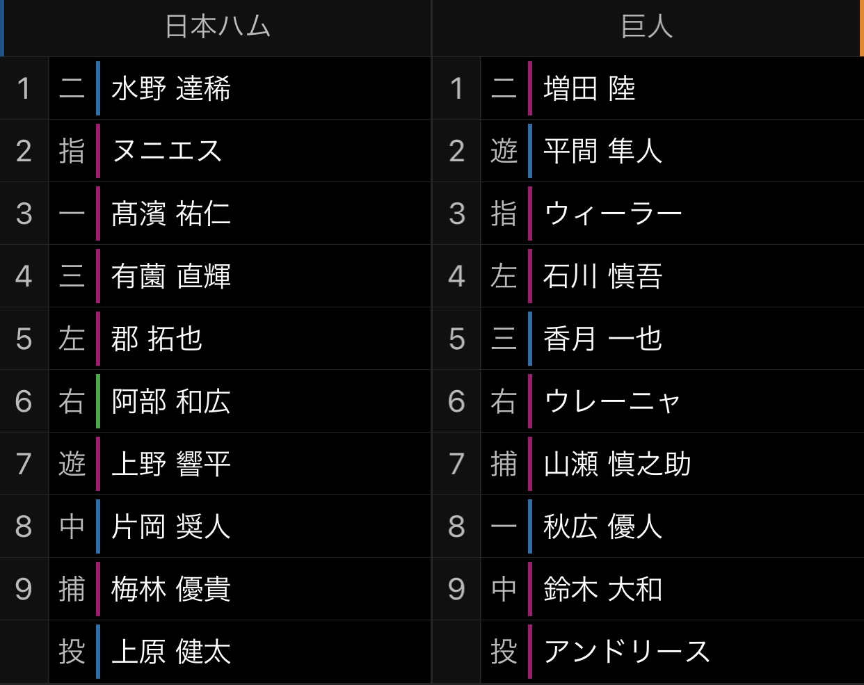Select the 日本ハム team header

pyautogui.click(x=218, y=27)
